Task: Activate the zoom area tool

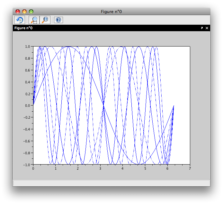Action: 33,20
